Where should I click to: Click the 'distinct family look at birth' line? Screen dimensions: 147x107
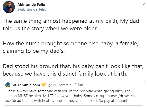[x=65, y=74]
